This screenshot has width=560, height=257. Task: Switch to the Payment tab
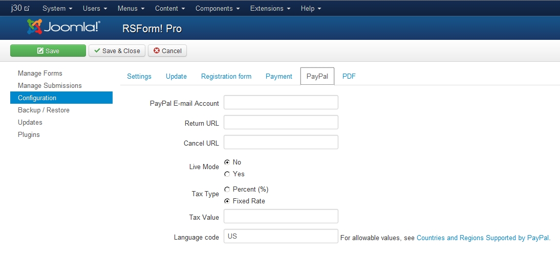(x=278, y=76)
